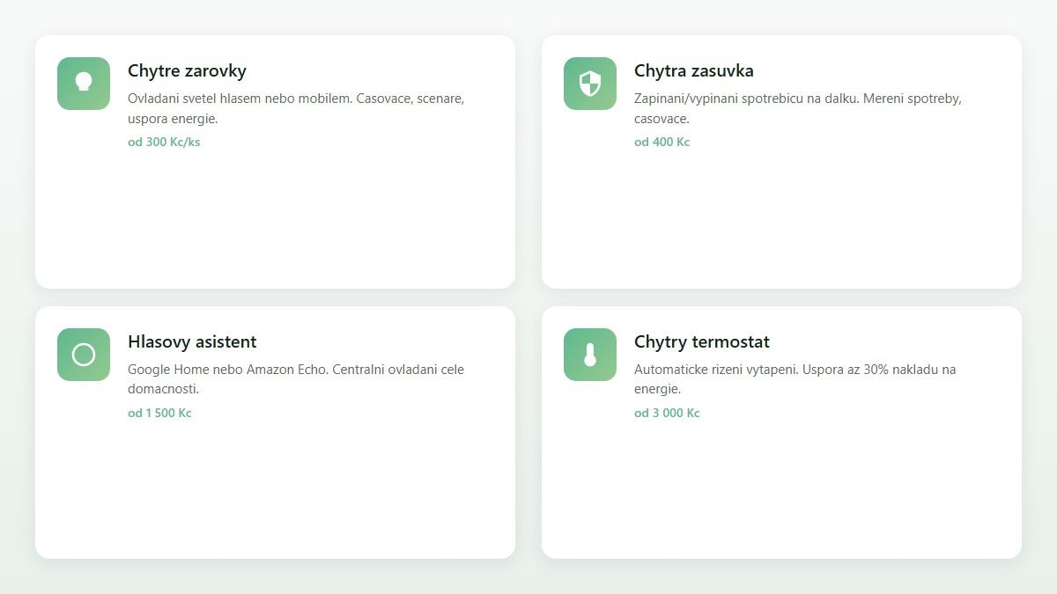Open the Chytra zasuvka heading
The height and width of the screenshot is (594, 1057).
pyautogui.click(x=693, y=70)
